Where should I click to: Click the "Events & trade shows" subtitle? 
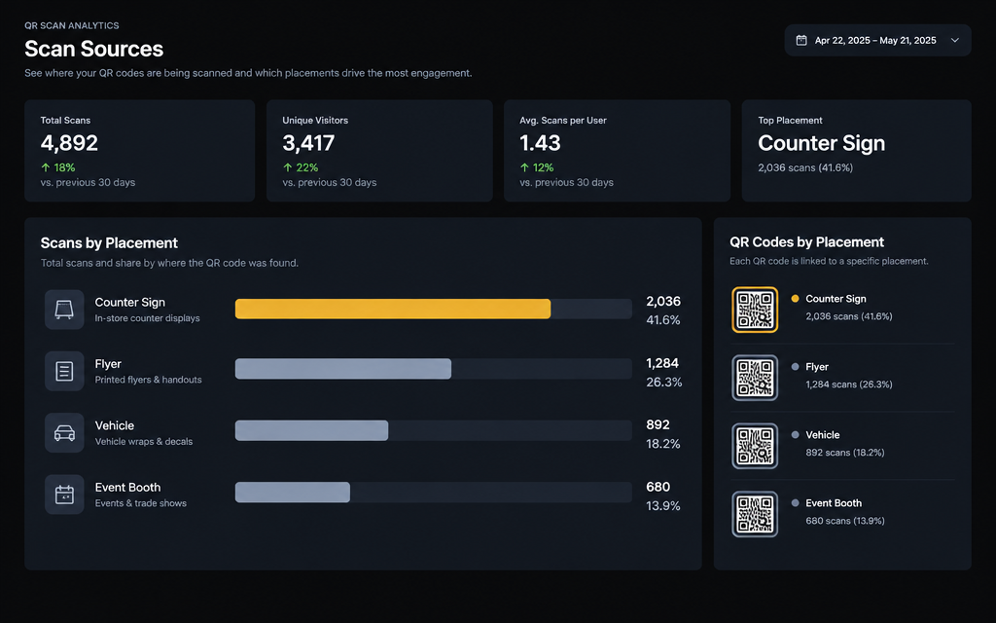pyautogui.click(x=140, y=503)
